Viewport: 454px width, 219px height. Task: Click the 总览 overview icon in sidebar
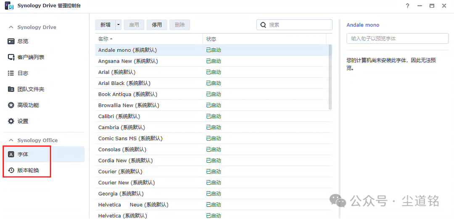(x=11, y=41)
